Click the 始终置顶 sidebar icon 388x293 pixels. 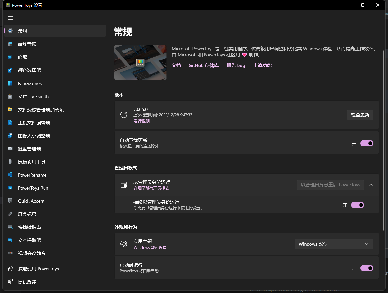10,44
